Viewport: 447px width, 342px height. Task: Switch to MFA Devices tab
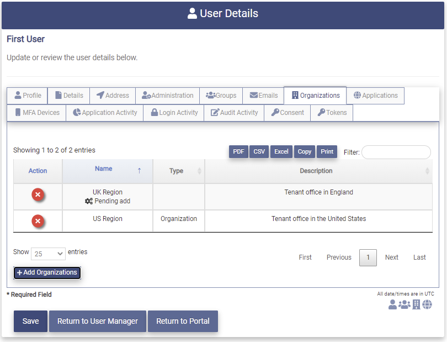37,113
